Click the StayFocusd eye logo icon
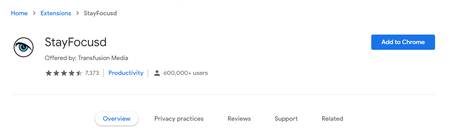This screenshot has height=140, width=450. click(x=24, y=47)
